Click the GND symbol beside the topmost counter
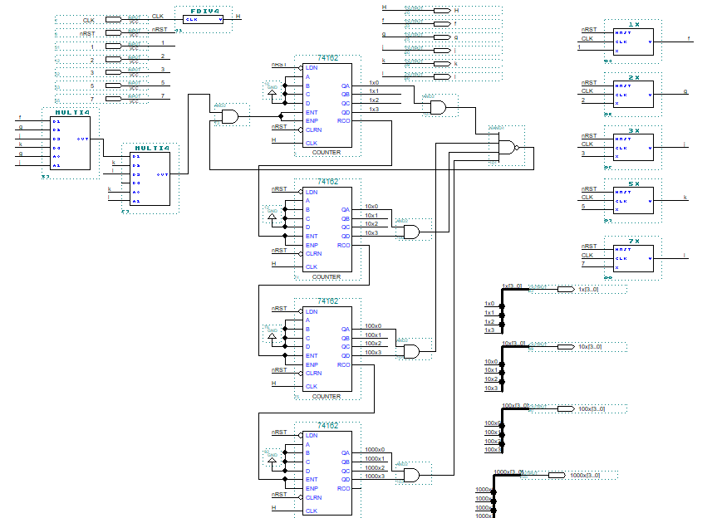This screenshot has height=518, width=717. (x=272, y=92)
